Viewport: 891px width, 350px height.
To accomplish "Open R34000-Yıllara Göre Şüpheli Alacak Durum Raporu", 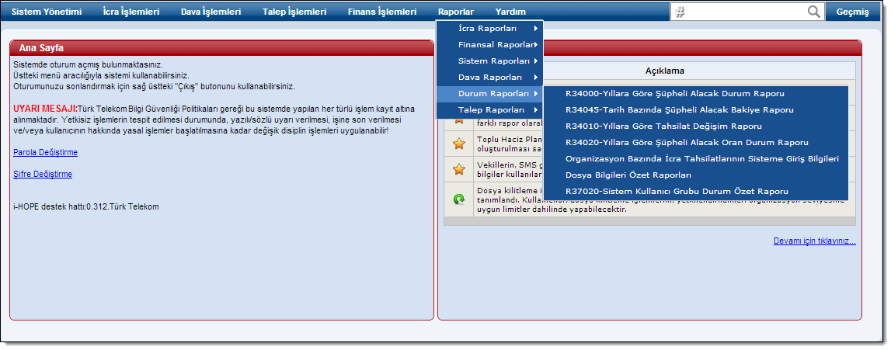I will (696, 94).
